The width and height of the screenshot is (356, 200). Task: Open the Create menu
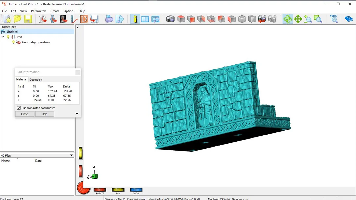click(55, 11)
